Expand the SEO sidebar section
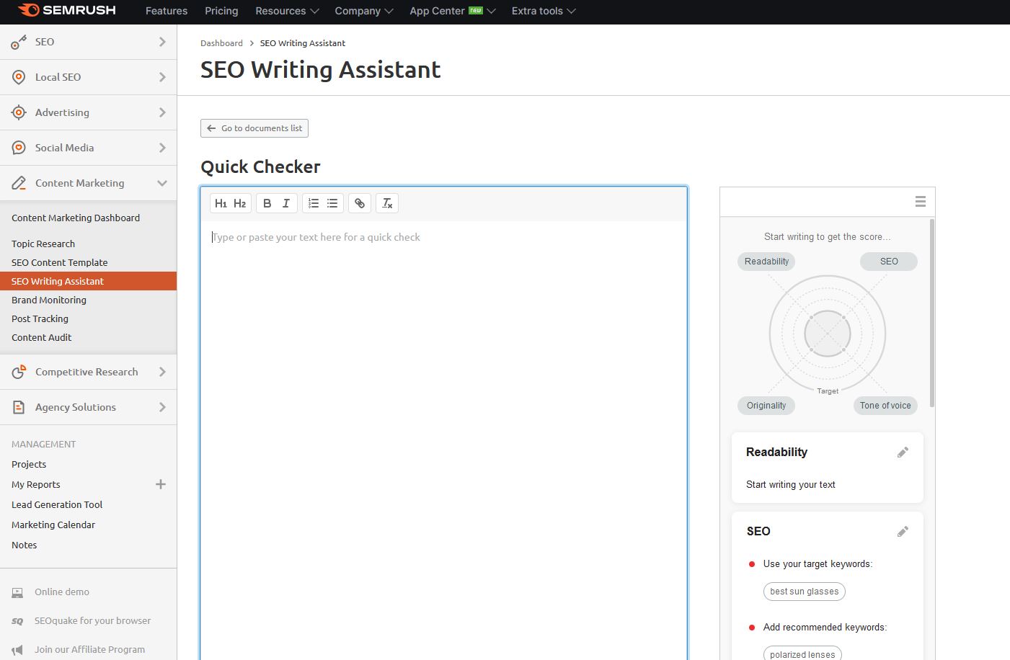This screenshot has width=1010, height=660. [162, 42]
